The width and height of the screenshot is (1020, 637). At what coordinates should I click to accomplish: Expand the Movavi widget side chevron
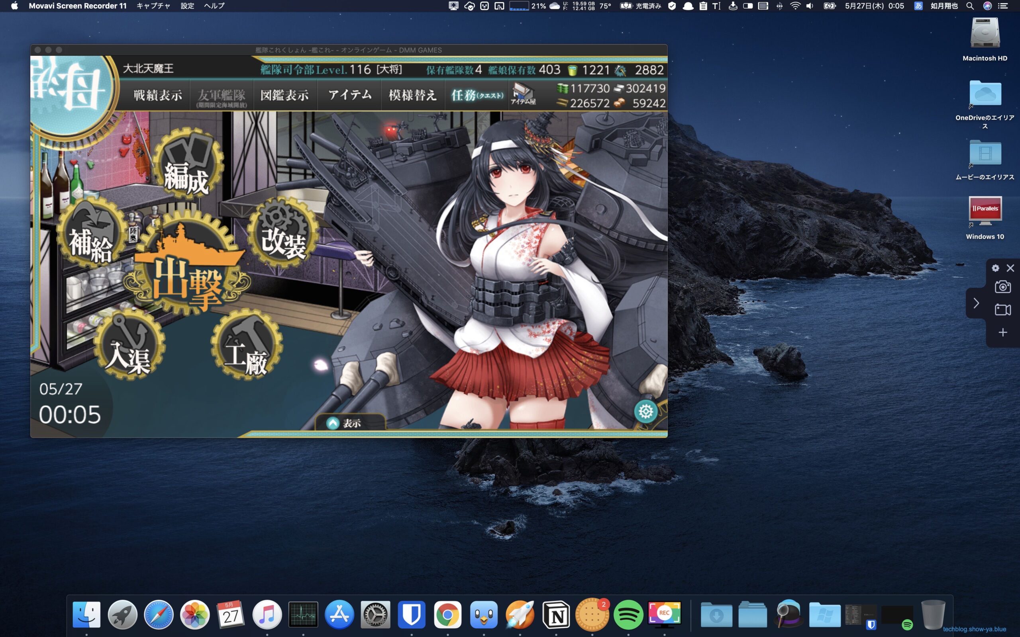[x=976, y=303]
